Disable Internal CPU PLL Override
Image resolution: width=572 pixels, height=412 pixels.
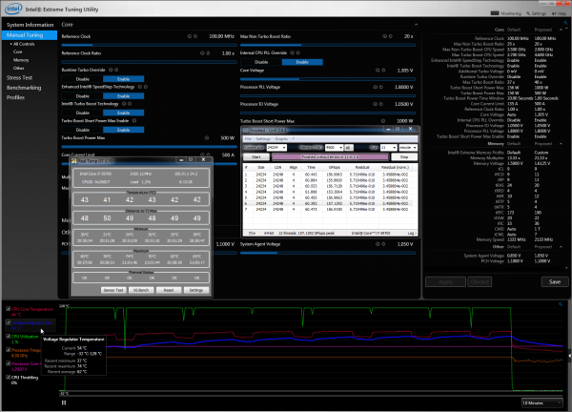click(x=261, y=62)
